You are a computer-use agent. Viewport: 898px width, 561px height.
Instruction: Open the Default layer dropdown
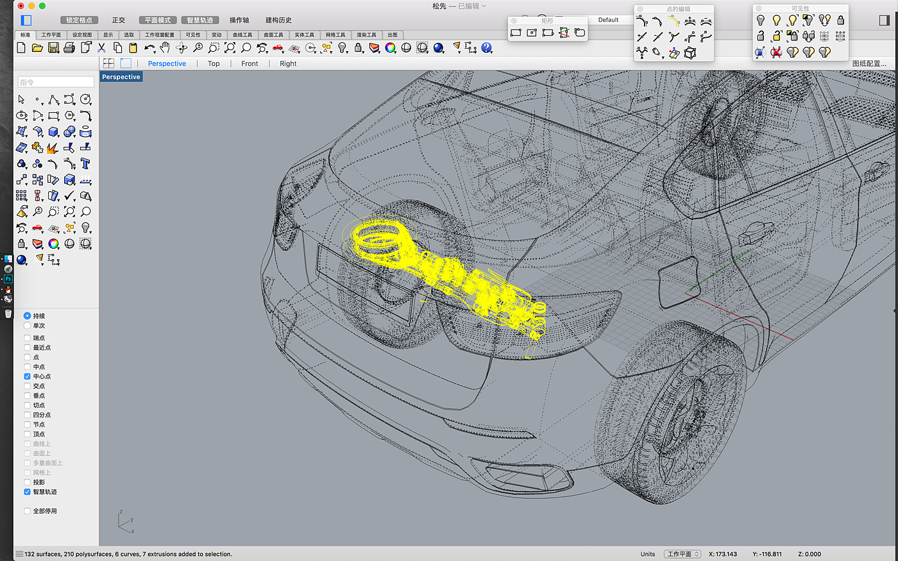pos(608,20)
